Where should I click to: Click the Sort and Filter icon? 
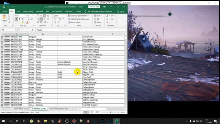tap(112, 15)
